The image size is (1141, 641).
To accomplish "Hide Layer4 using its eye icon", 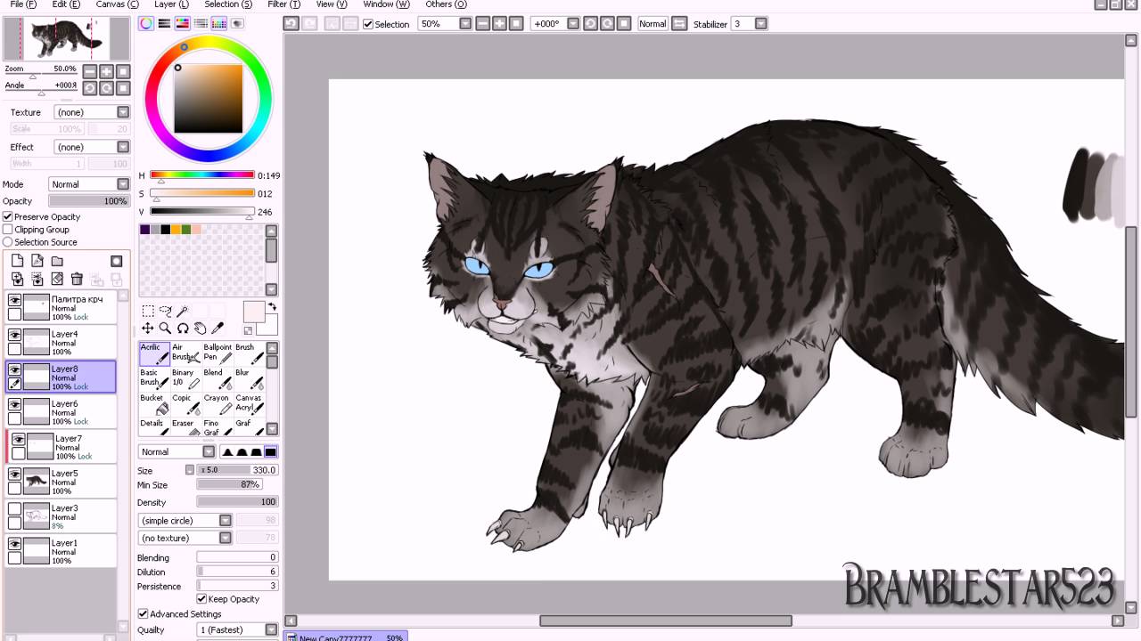I will (x=14, y=335).
